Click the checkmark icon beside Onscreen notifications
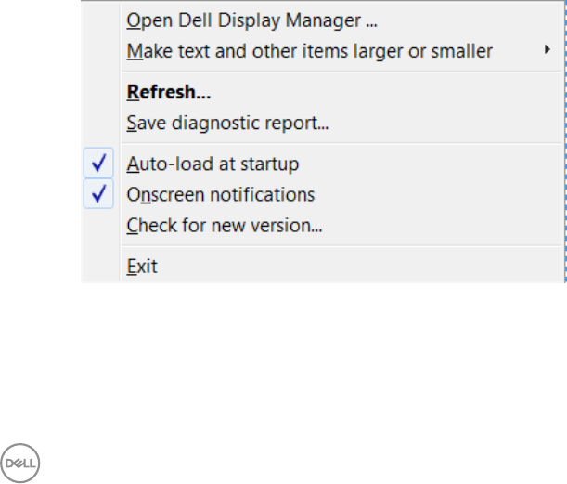 point(98,195)
